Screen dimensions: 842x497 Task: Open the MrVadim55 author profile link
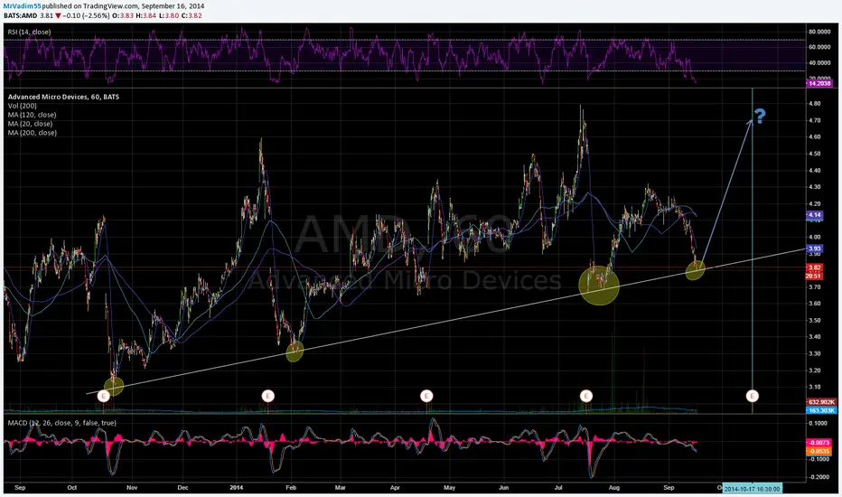coord(23,6)
